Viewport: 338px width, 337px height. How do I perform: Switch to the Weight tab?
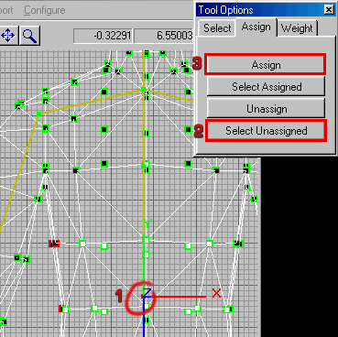tap(297, 28)
